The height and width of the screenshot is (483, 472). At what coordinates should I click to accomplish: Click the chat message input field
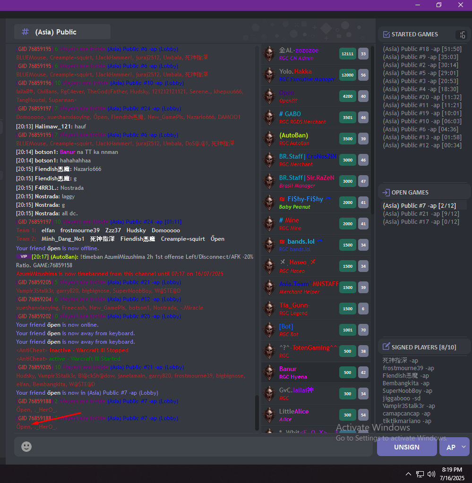click(x=193, y=447)
